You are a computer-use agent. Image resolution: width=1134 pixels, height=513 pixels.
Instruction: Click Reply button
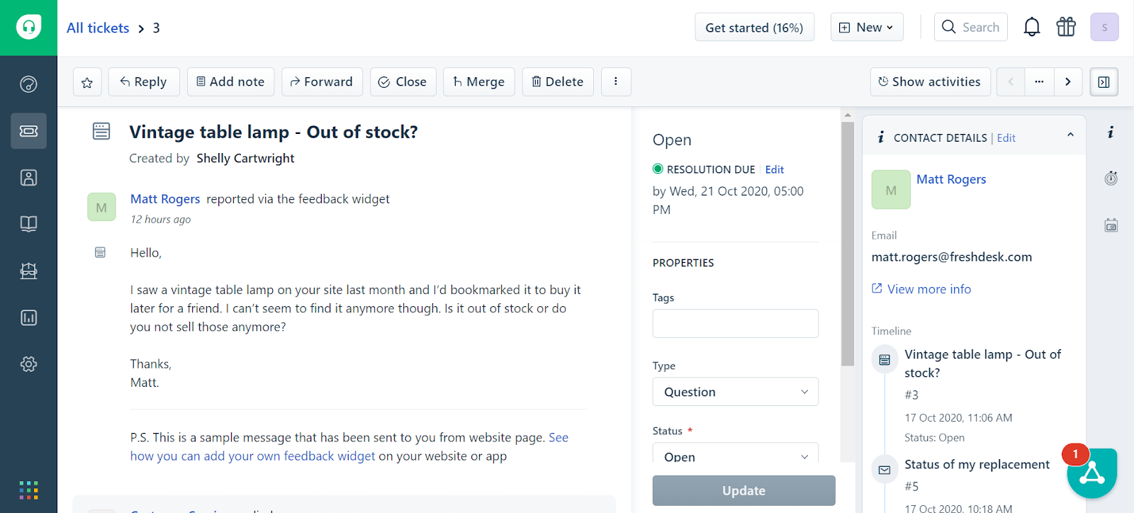tap(144, 81)
